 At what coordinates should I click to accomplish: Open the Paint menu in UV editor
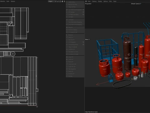pos(8,1)
